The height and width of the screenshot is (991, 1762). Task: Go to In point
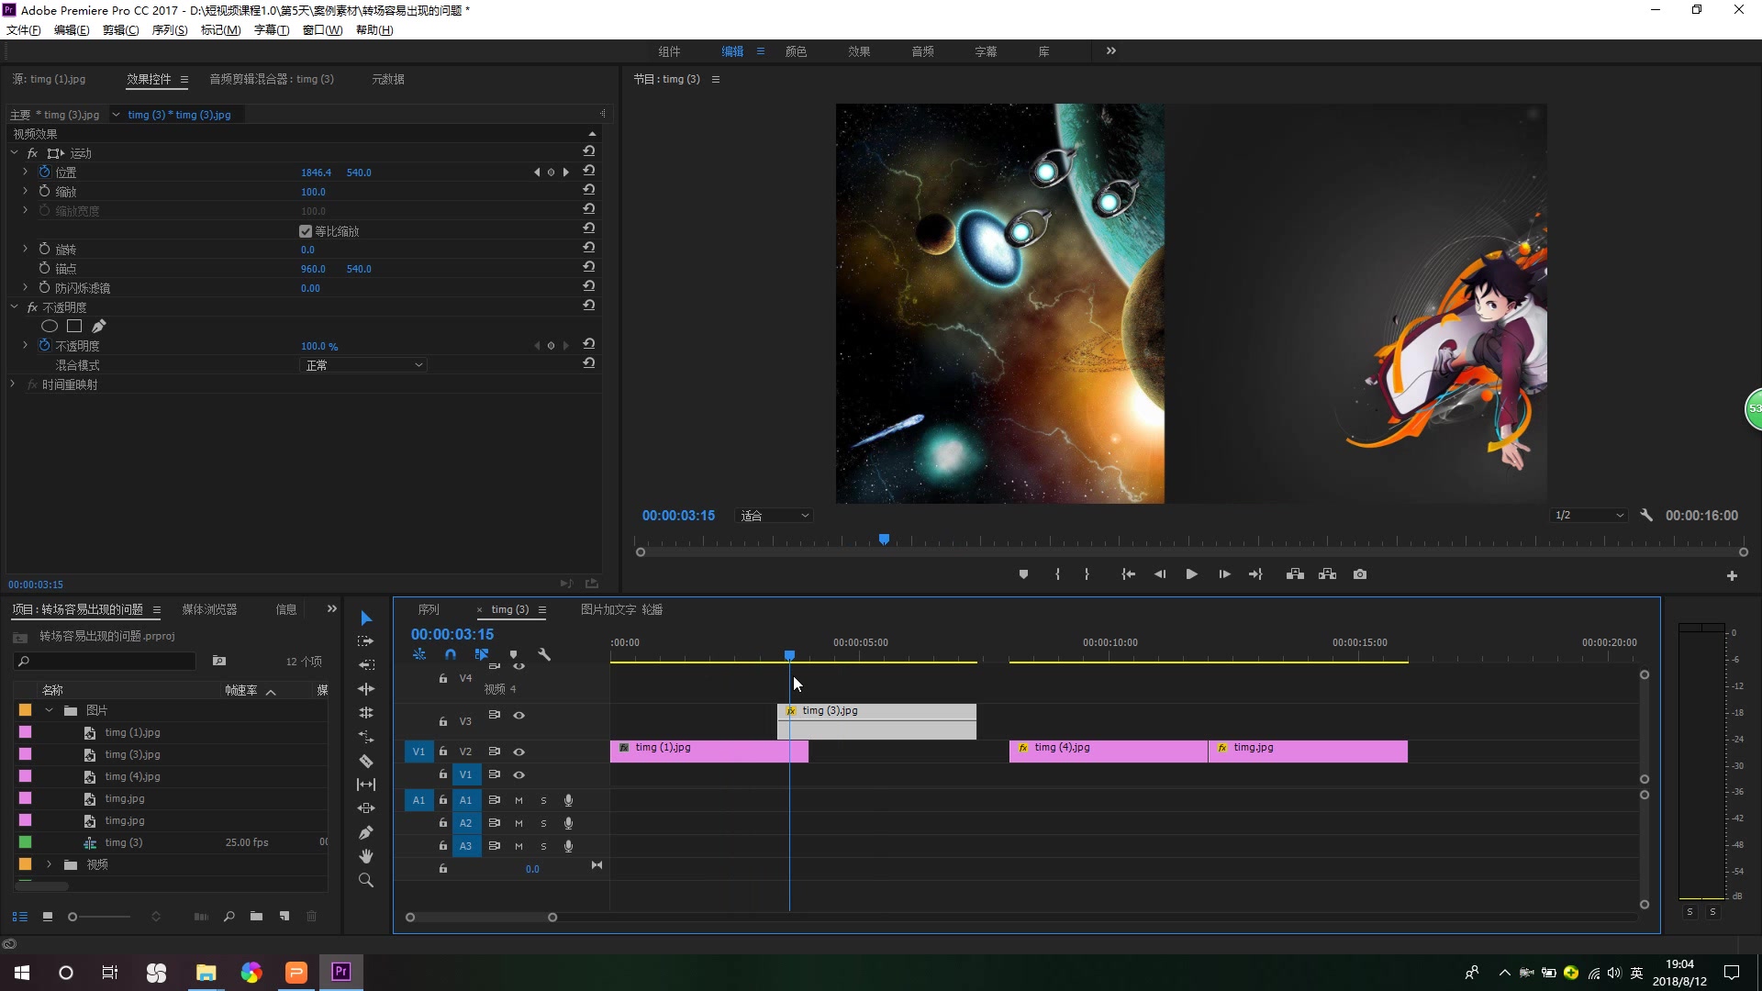click(x=1128, y=574)
